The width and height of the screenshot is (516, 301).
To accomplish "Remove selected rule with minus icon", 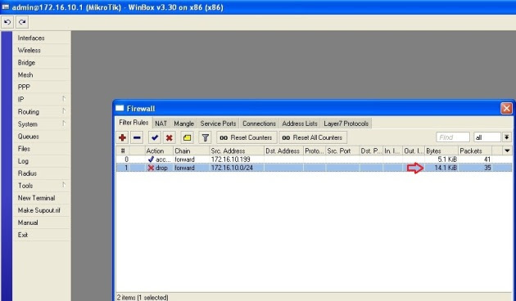I will (137, 137).
